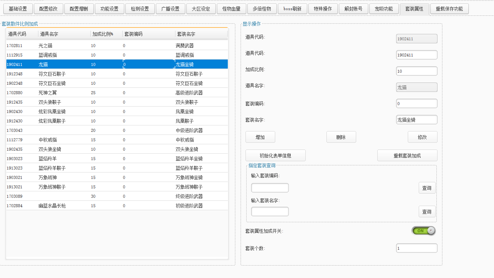Focus the editable 道具代码 field
494x278 pixels.
point(417,55)
